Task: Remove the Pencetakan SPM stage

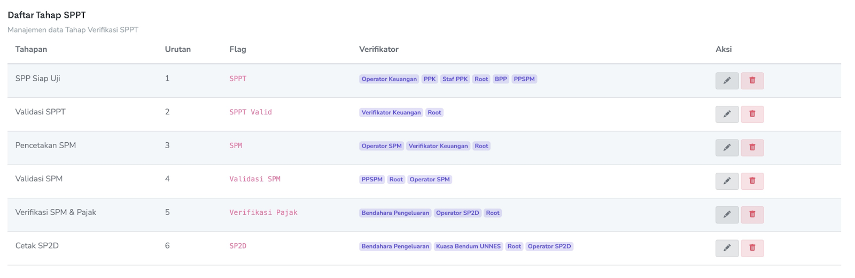Action: 752,148
